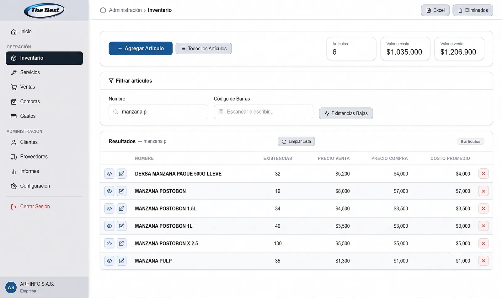Click the Nombre search field
Image resolution: width=502 pixels, height=298 pixels.
[158, 112]
